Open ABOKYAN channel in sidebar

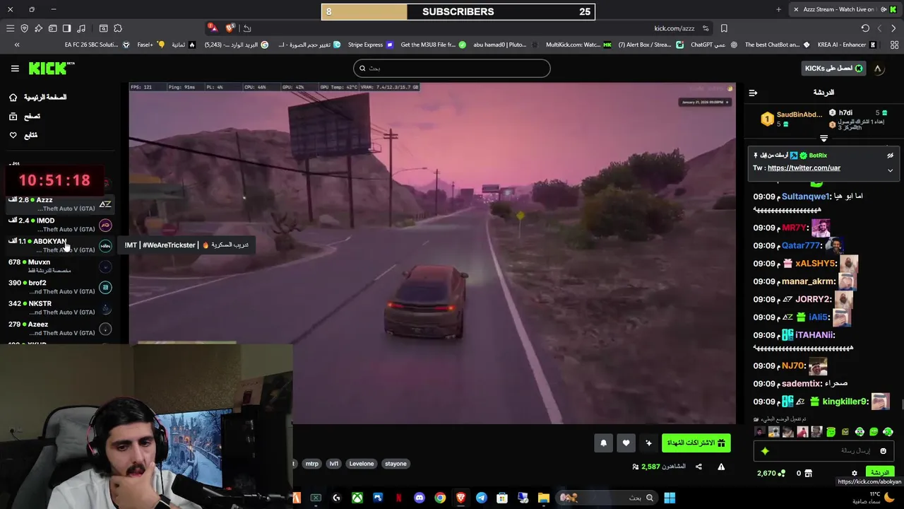60,245
